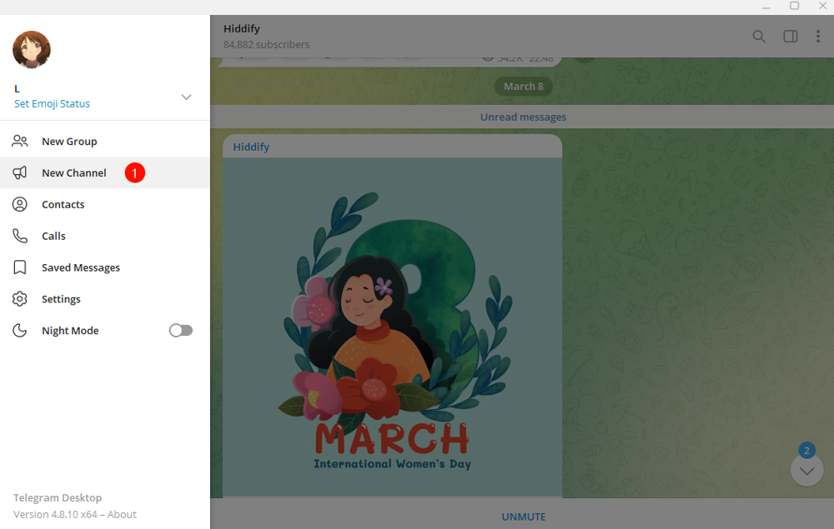Click the Contacts person icon
This screenshot has height=529, width=834.
coord(20,204)
